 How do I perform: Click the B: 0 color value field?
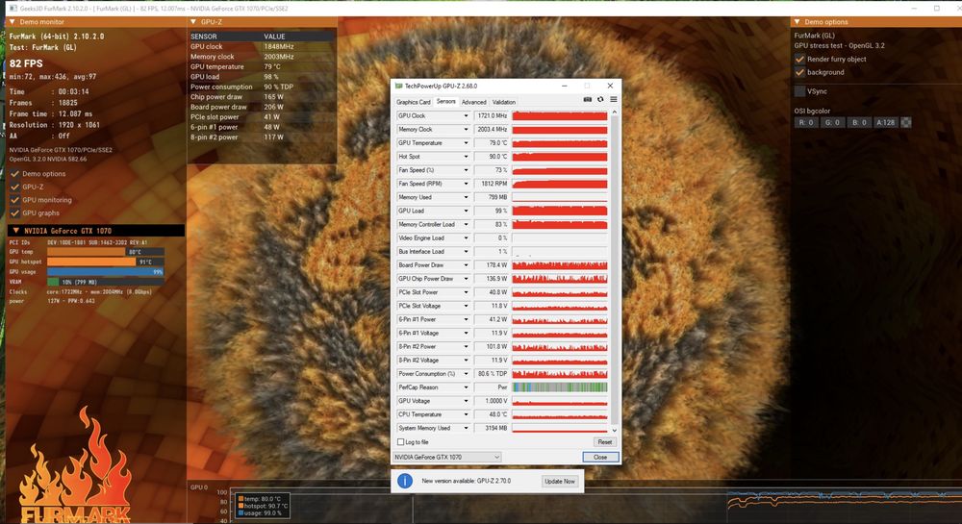point(859,122)
